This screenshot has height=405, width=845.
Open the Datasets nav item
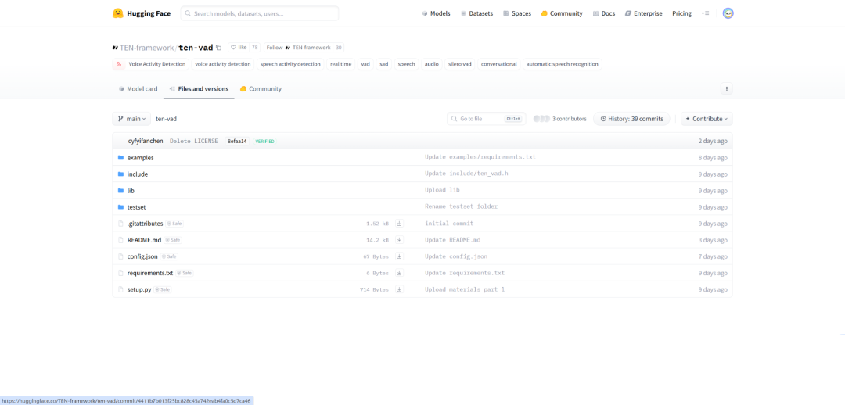(x=476, y=13)
